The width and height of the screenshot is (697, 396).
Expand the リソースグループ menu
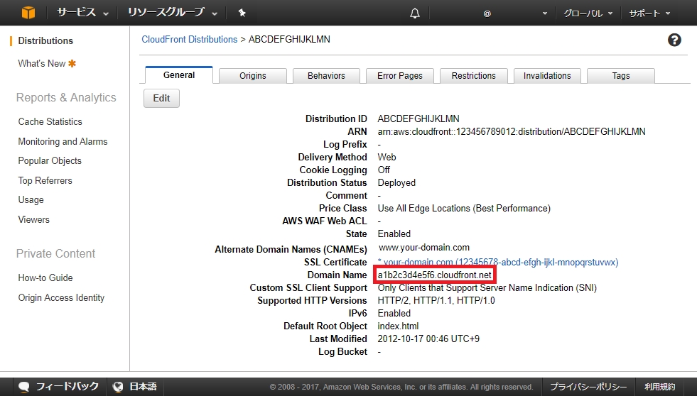coord(173,13)
